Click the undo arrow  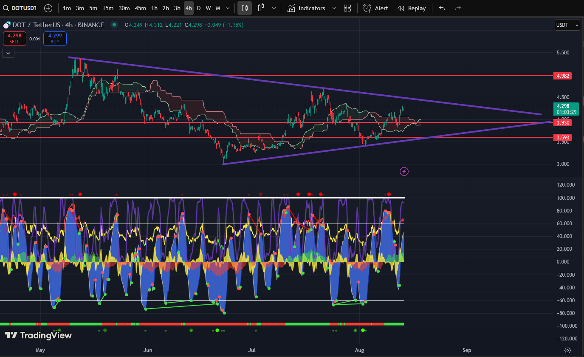[x=442, y=8]
